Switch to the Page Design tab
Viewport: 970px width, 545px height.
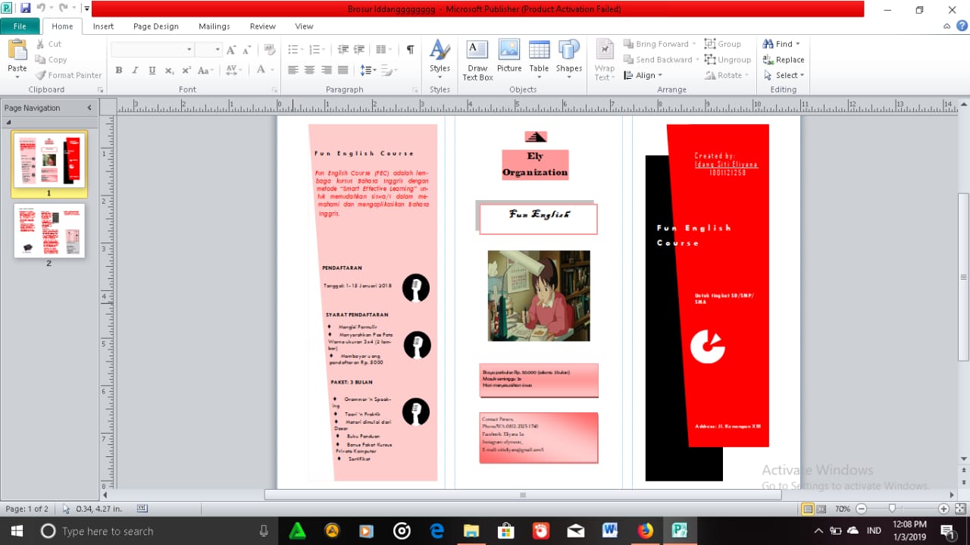156,26
